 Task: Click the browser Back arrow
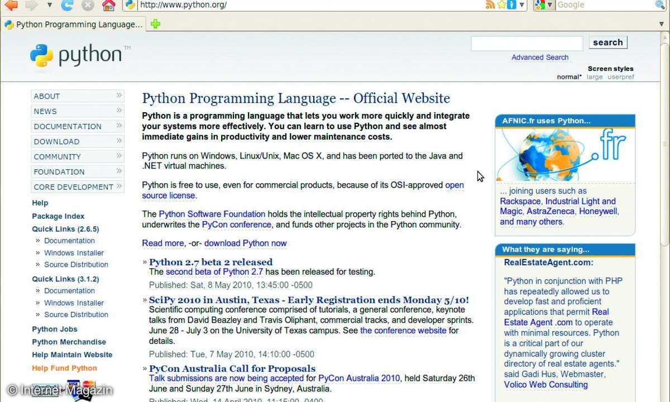tap(11, 5)
